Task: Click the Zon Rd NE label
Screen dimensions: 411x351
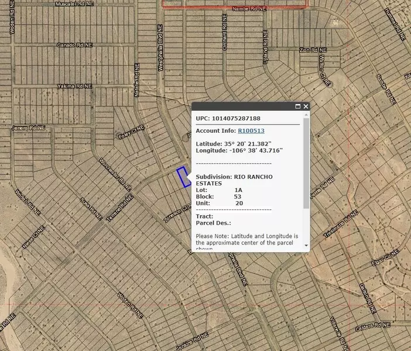Action: coord(311,50)
